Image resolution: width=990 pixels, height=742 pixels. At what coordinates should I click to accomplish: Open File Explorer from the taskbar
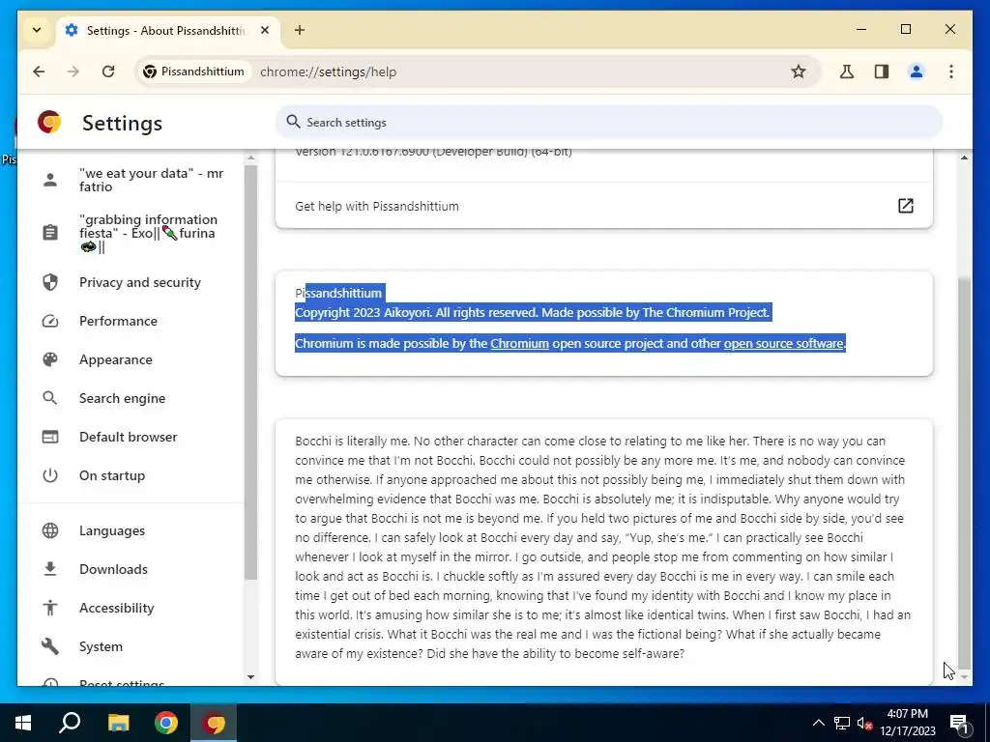tap(118, 723)
